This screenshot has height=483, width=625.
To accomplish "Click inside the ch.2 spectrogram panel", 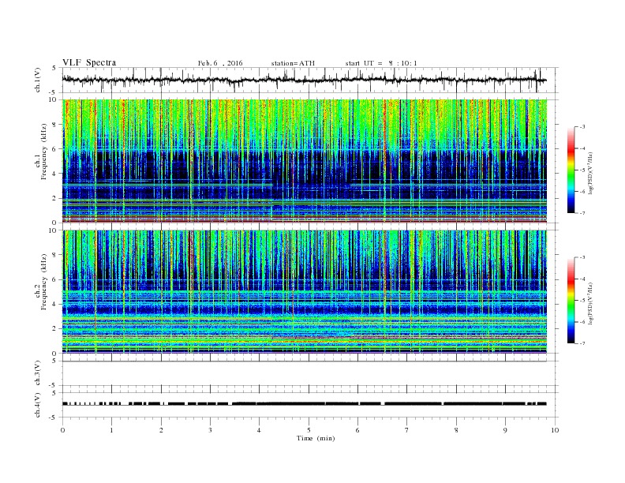I will click(x=305, y=292).
